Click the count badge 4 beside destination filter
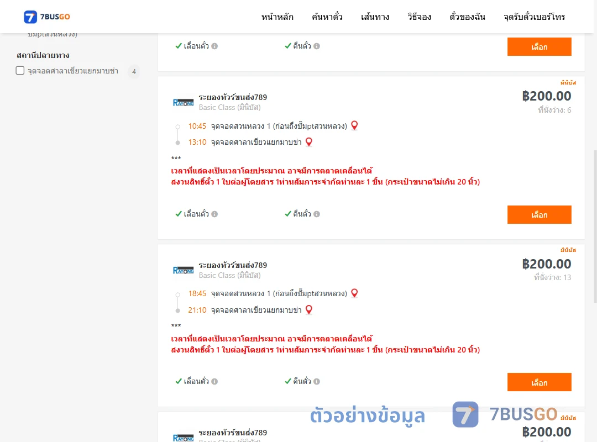597x442 pixels. (x=134, y=71)
